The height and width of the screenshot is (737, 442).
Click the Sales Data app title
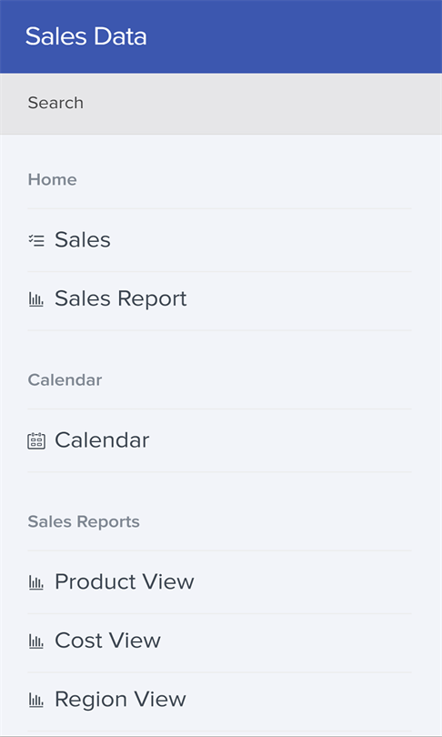coord(86,36)
